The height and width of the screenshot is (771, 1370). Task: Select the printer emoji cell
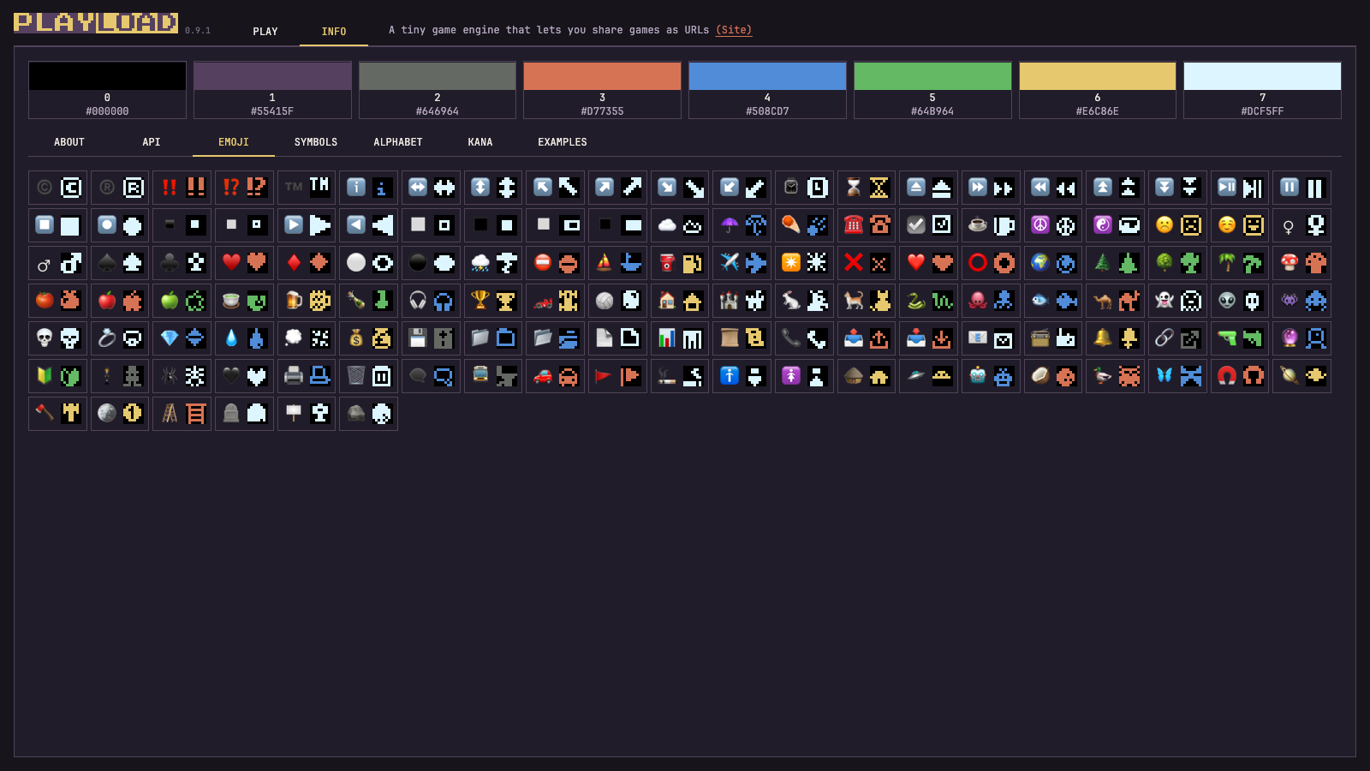pyautogui.click(x=307, y=376)
